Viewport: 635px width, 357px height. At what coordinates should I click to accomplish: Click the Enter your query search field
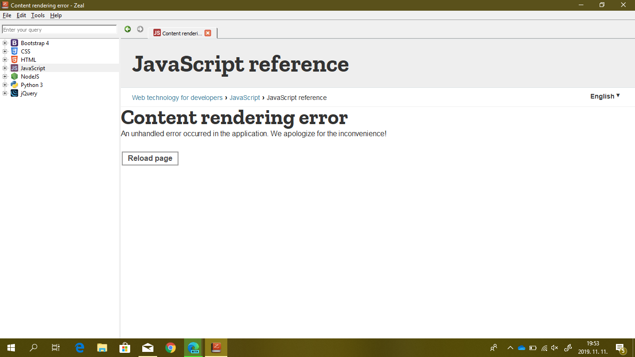pos(59,29)
